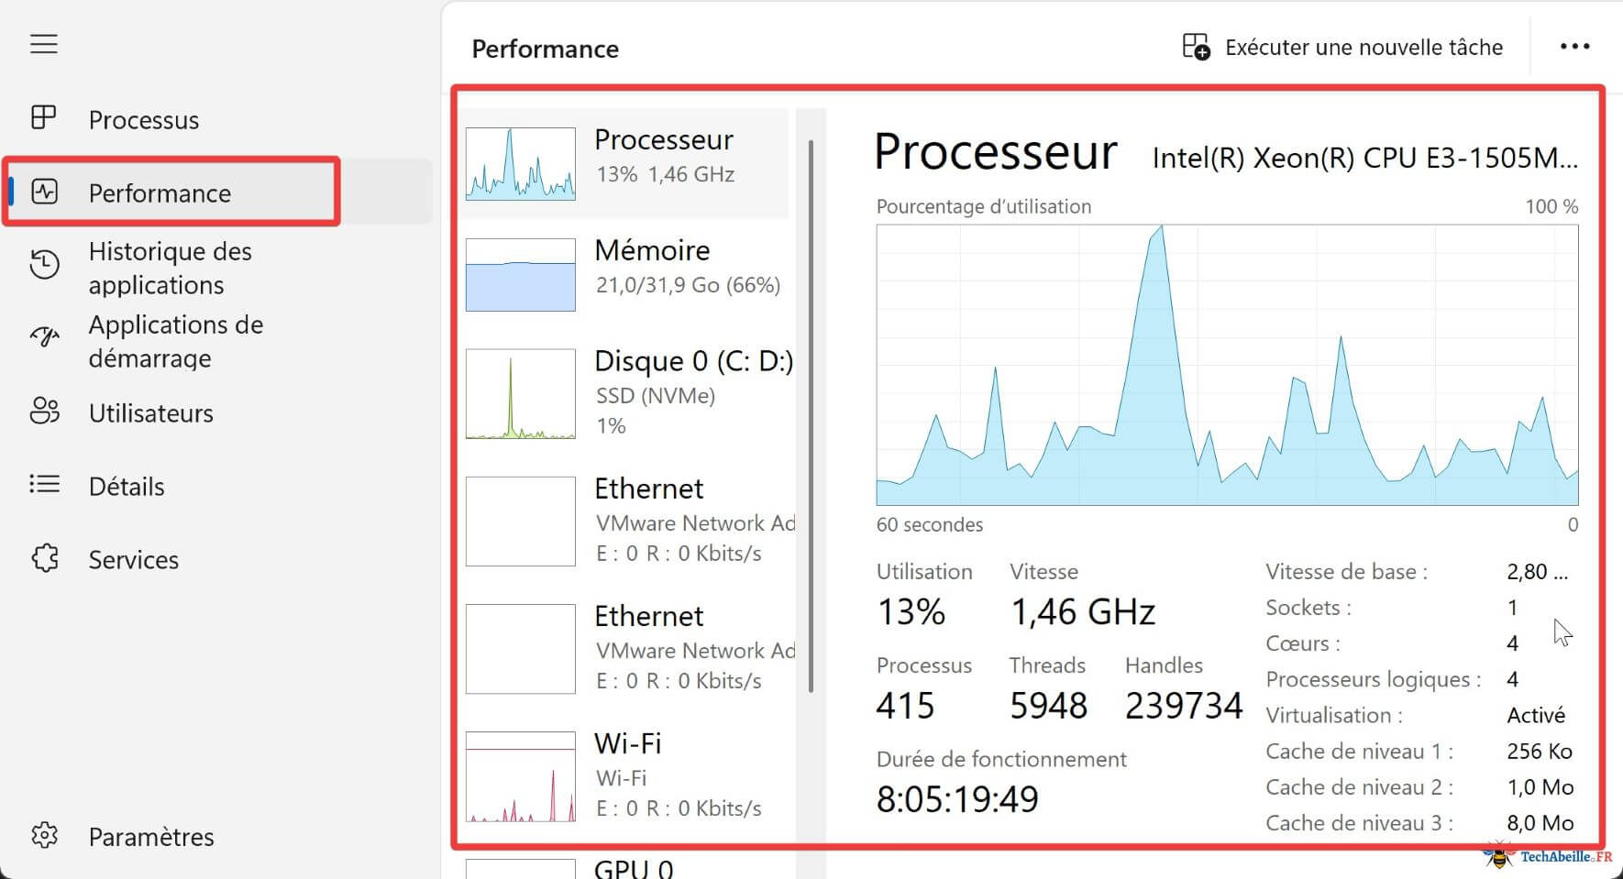Select the Performance heartbeat icon
This screenshot has width=1623, height=879.
pyautogui.click(x=44, y=192)
